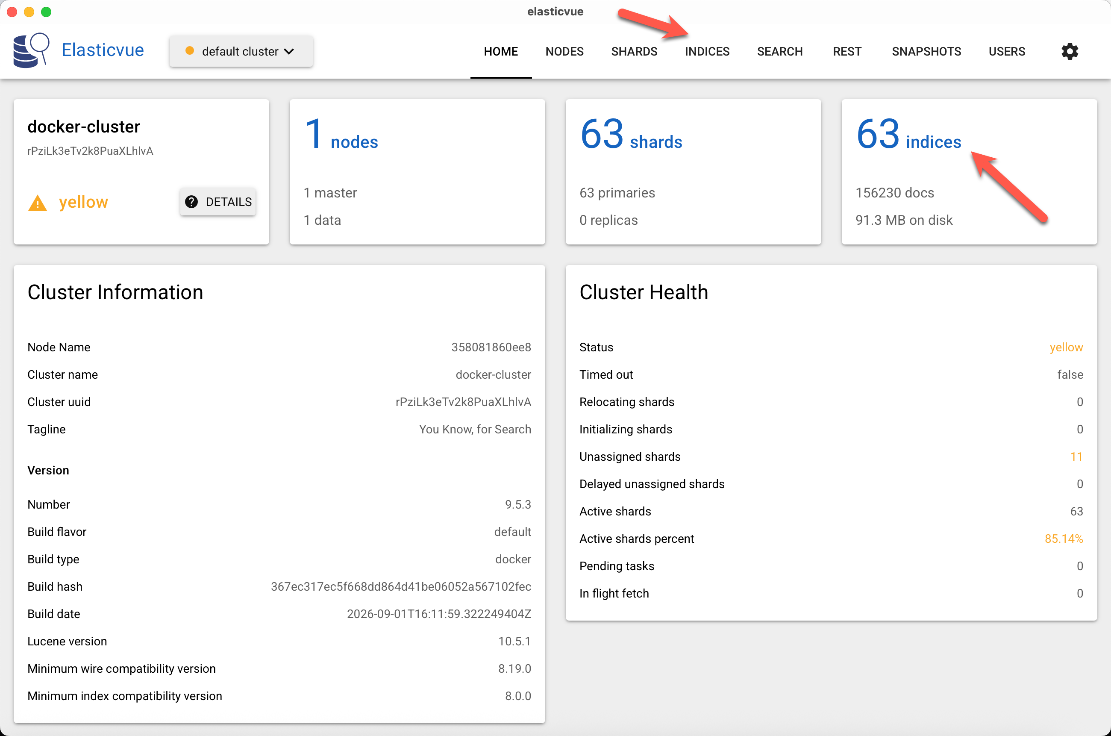Click the '156230 docs' text

[x=895, y=193]
